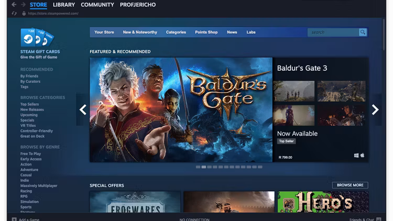Open the Baldur's Gate 3 featured banner
Image resolution: width=393 pixels, height=221 pixels.
pyautogui.click(x=181, y=110)
